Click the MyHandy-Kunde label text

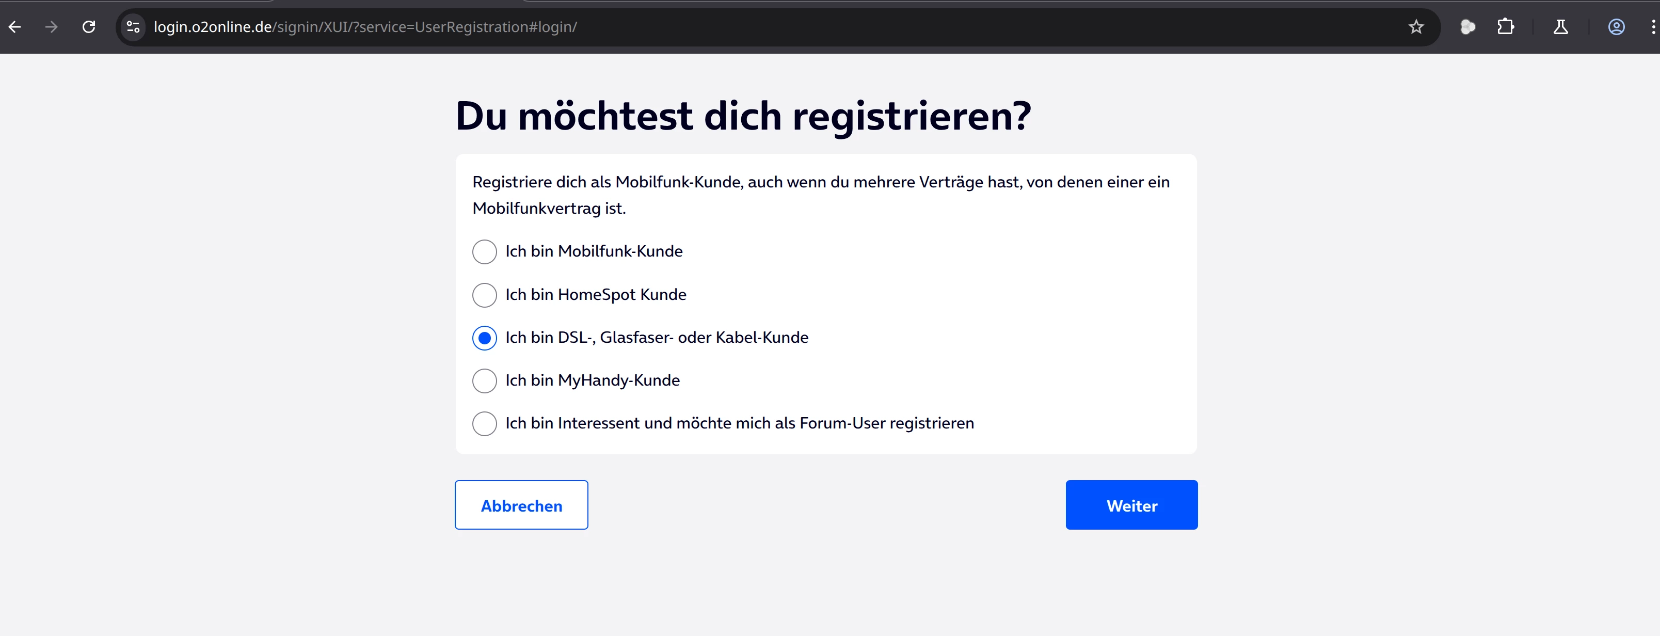(592, 381)
